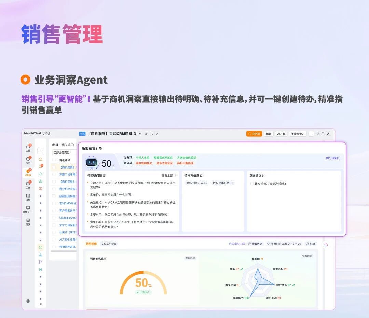369x318 pixels.
Task: Open the 更多 grid icon
Action: pos(28,220)
